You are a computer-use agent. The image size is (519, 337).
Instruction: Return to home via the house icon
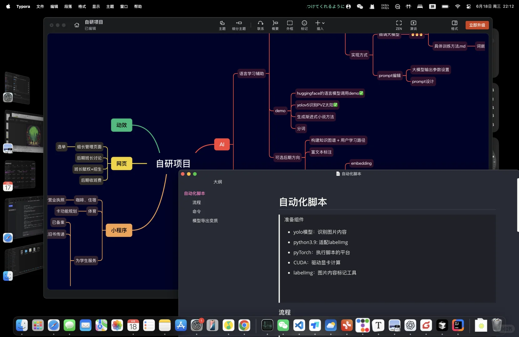coord(77,25)
